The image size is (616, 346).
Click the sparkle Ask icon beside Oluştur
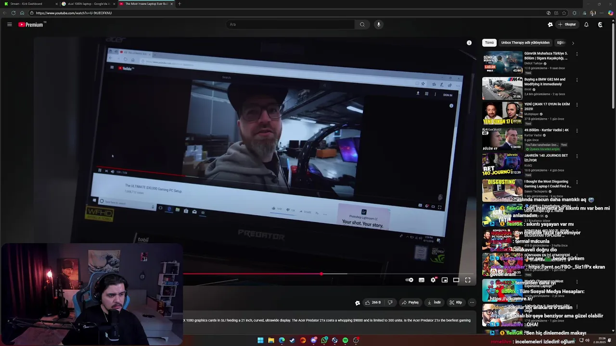tap(550, 25)
